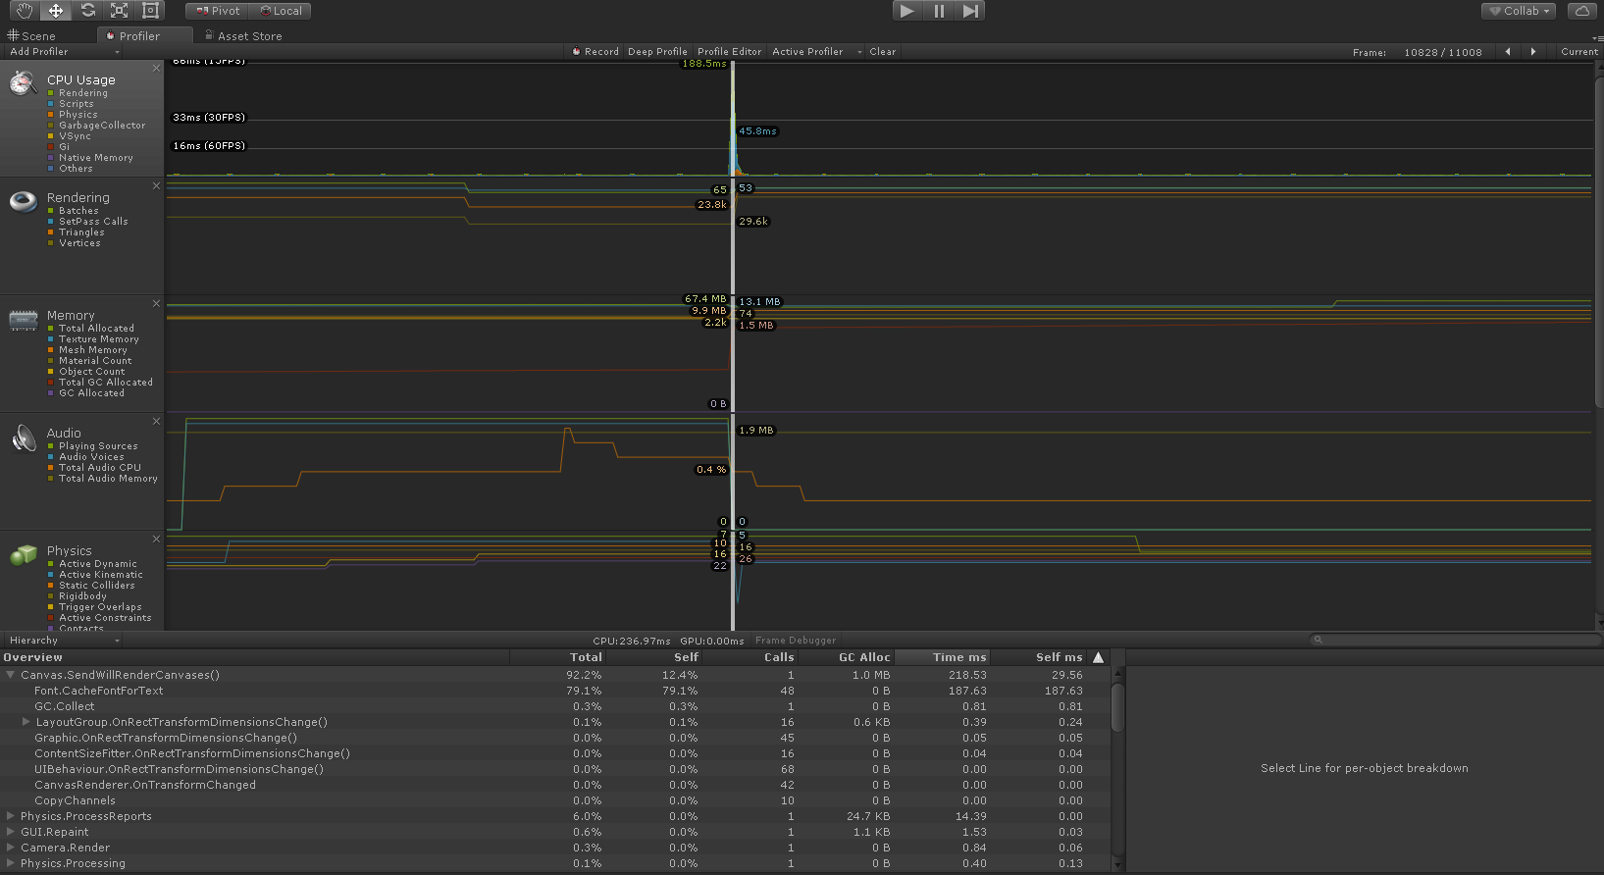Toggle Total Allocated color swatch
Image resolution: width=1604 pixels, height=875 pixels.
pyautogui.click(x=50, y=329)
